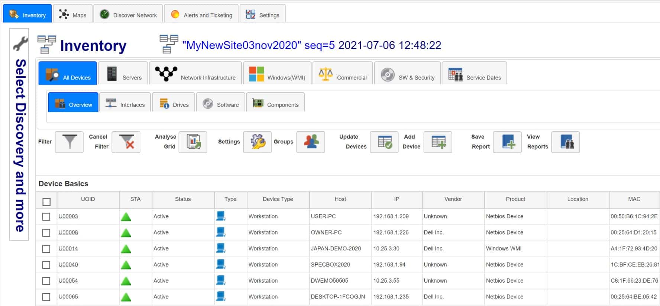The image size is (660, 306).
Task: Open device link U00040
Action: click(x=68, y=264)
